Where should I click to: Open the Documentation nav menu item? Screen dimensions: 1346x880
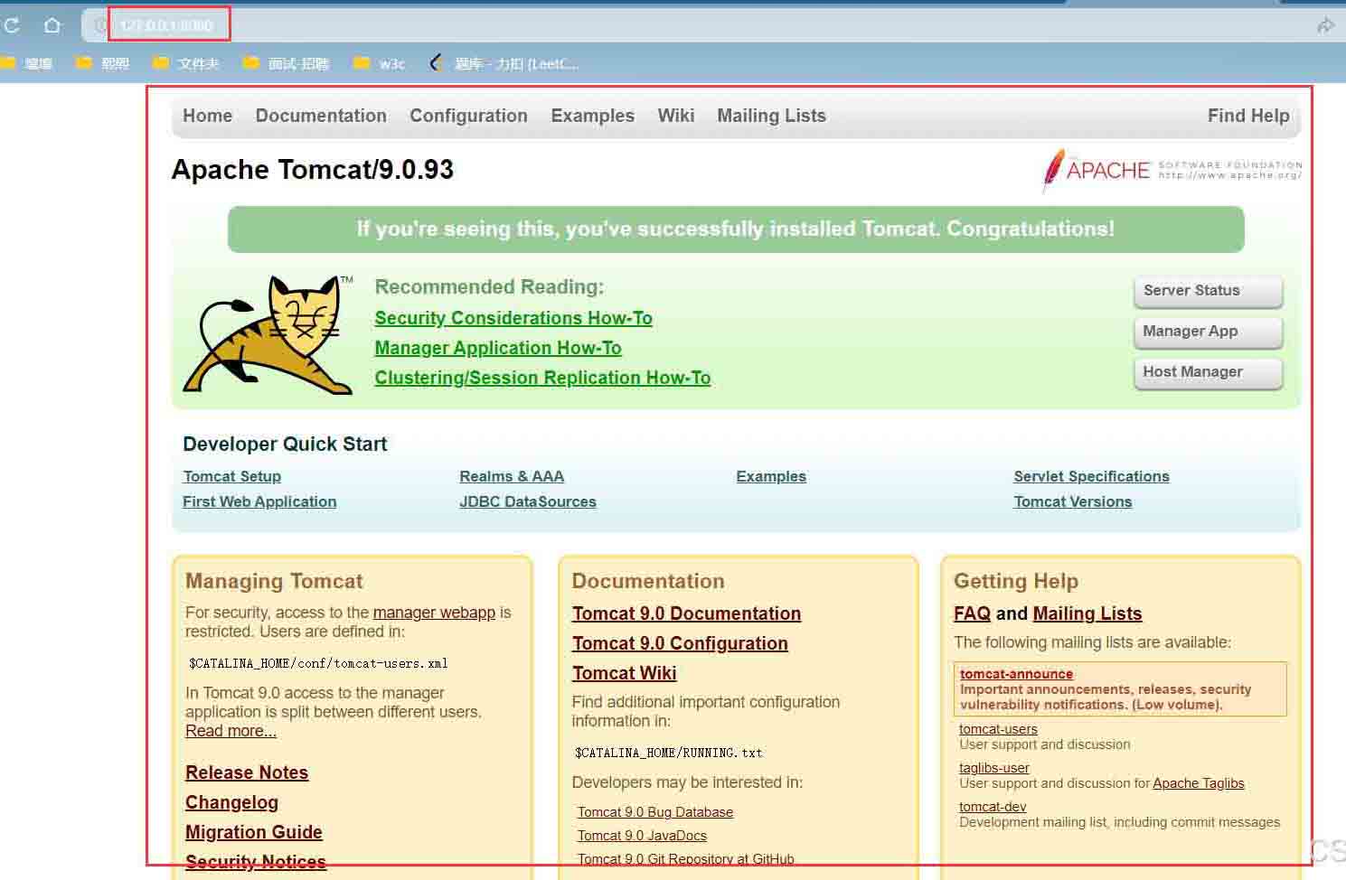(x=321, y=116)
